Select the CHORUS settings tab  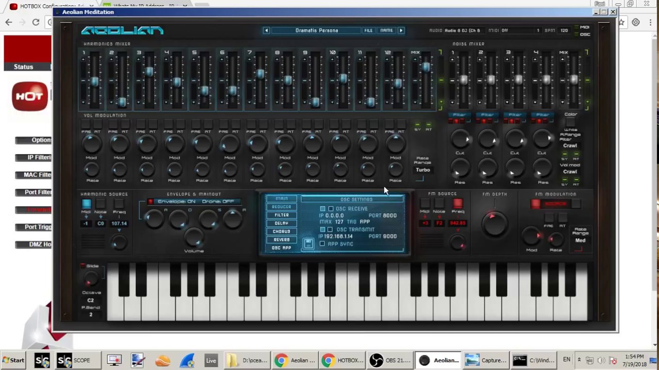tap(282, 232)
